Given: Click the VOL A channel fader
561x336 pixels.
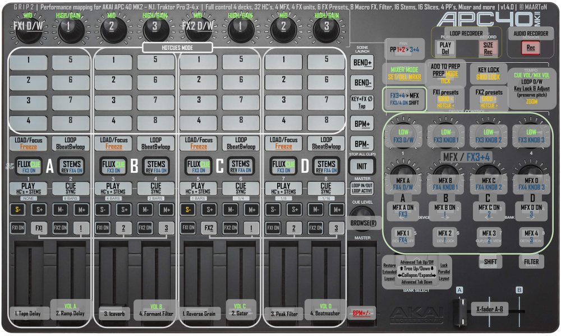Looking at the screenshot, I should coord(70,310).
